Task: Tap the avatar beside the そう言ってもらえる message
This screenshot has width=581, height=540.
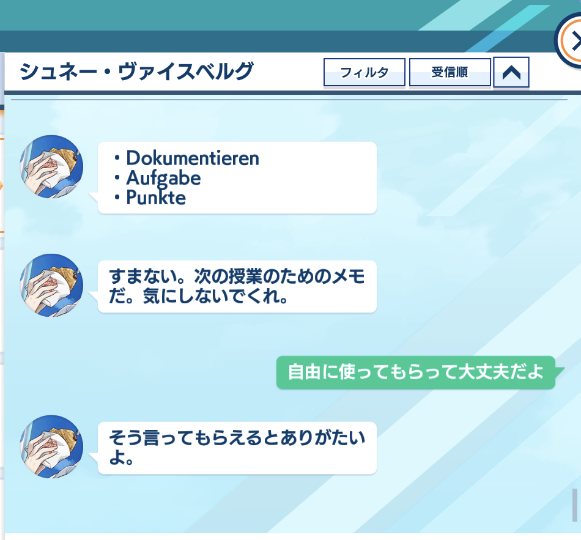Action: pos(51,446)
